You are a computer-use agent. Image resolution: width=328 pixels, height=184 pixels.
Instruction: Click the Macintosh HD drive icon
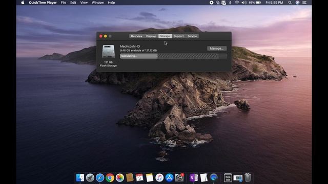[x=108, y=52]
